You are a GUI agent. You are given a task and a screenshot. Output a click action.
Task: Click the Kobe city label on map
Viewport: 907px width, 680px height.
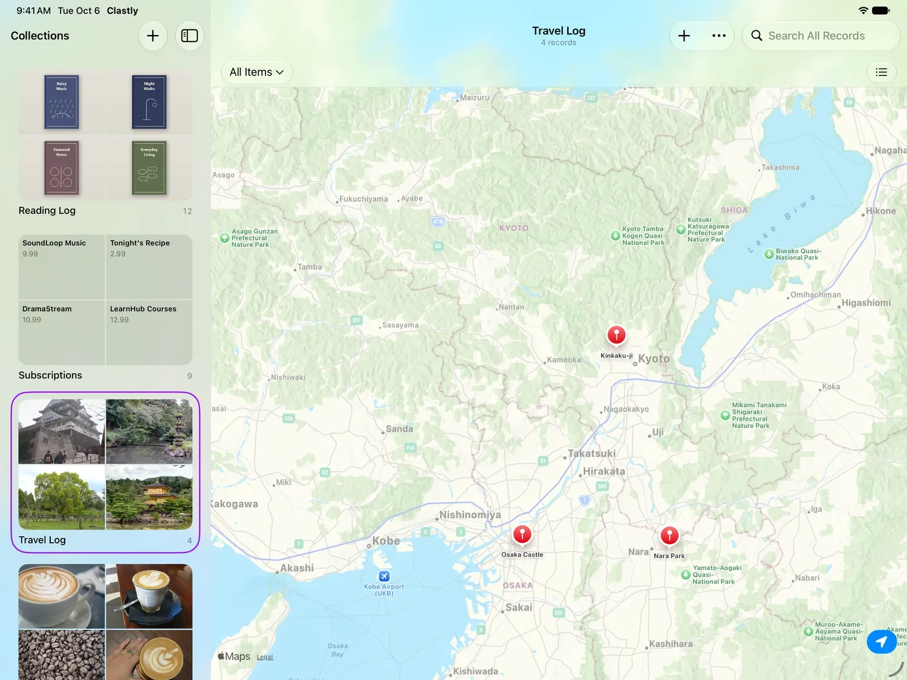click(386, 540)
